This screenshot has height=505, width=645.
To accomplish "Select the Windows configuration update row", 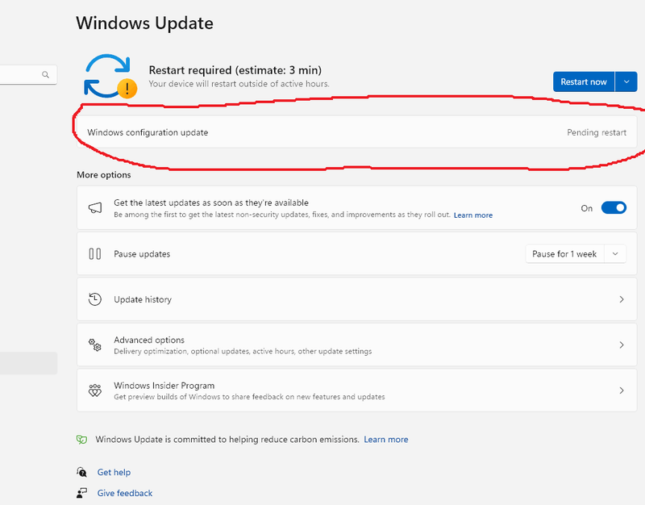I will pyautogui.click(x=356, y=132).
